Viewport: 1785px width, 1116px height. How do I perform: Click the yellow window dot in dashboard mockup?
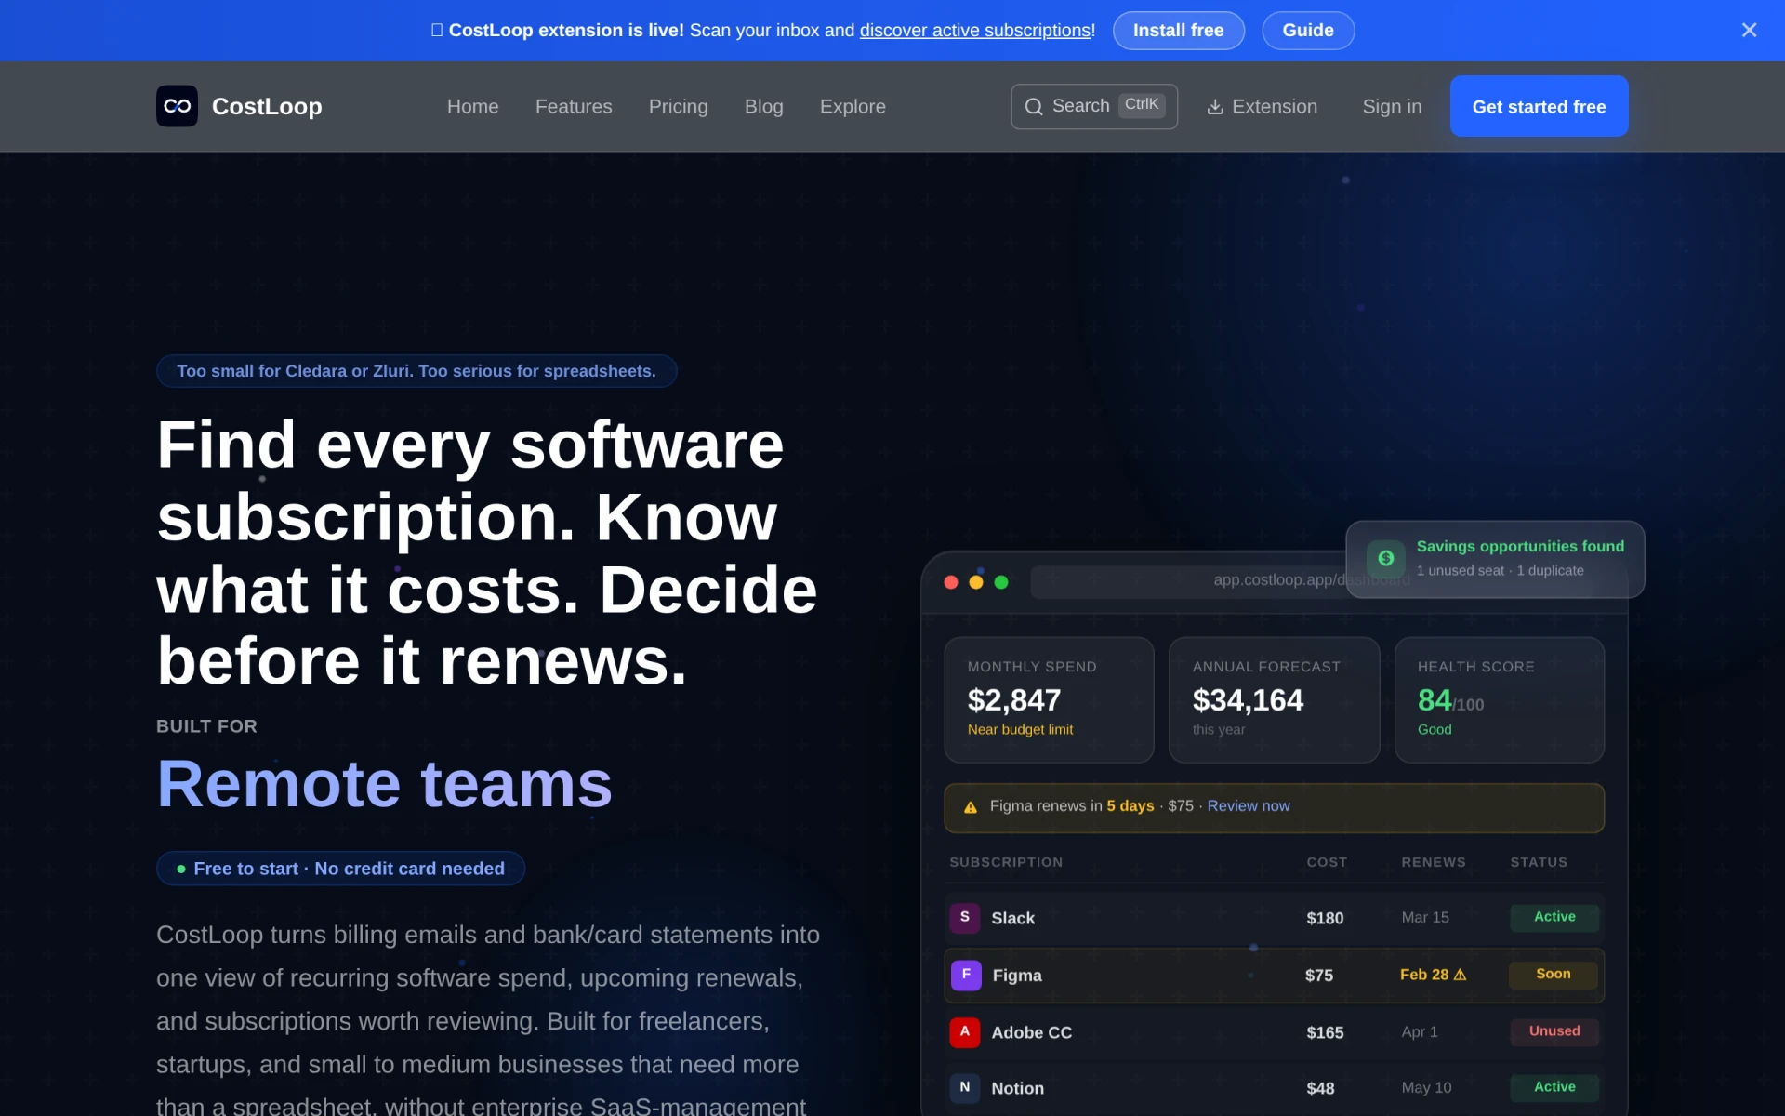point(976,582)
